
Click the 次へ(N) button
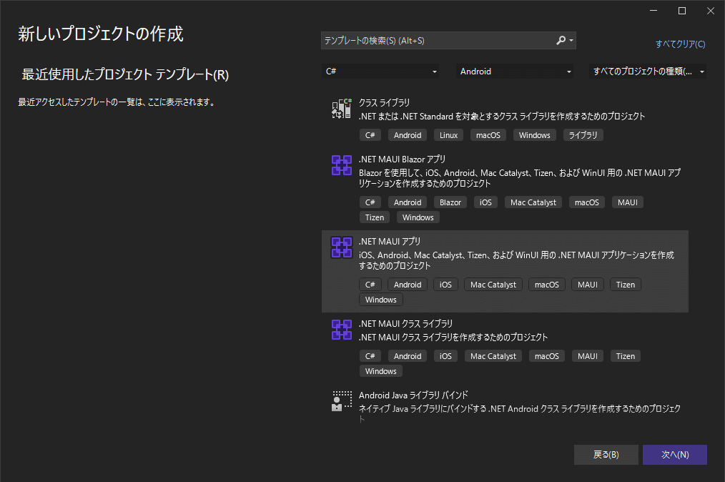click(675, 455)
